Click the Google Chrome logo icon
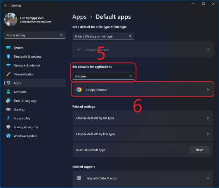Screen dimensions: 219x188 [79, 90]
